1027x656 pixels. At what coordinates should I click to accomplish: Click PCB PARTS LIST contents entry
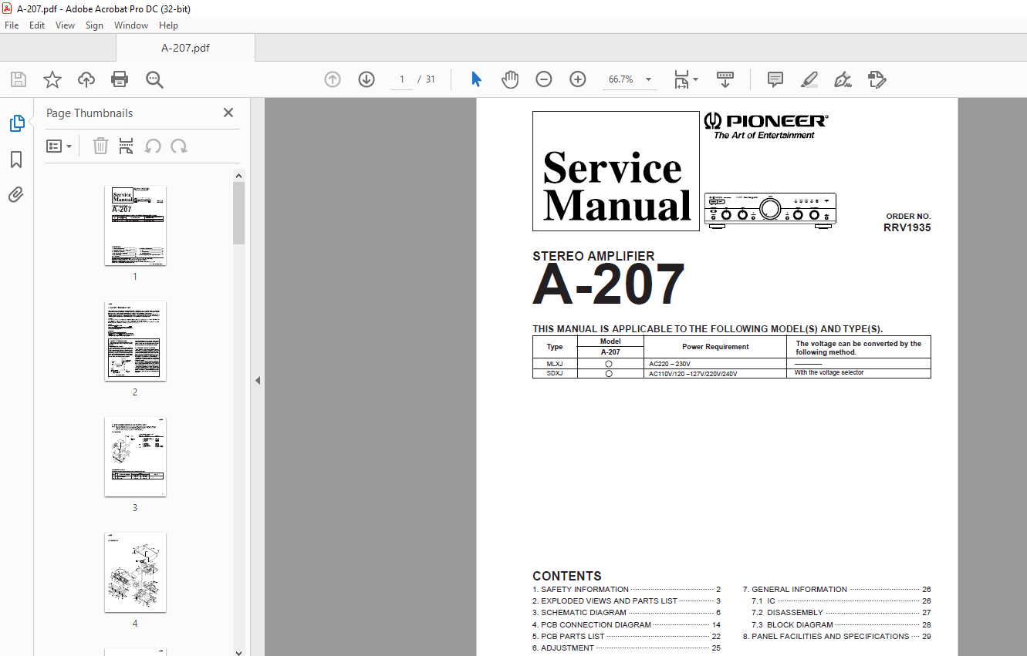(627, 636)
